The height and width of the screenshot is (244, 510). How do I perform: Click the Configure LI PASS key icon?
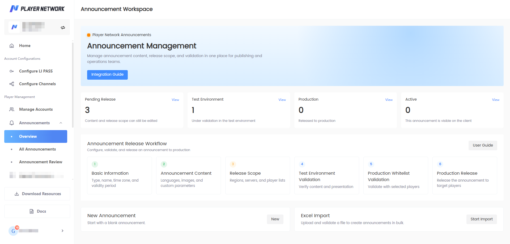point(12,71)
